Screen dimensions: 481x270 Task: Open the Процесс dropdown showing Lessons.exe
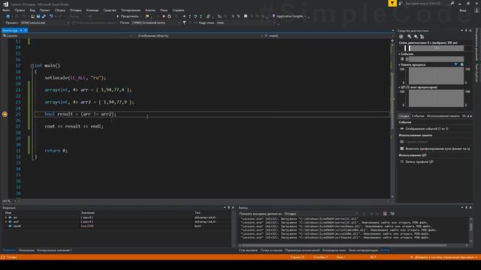click(45, 22)
